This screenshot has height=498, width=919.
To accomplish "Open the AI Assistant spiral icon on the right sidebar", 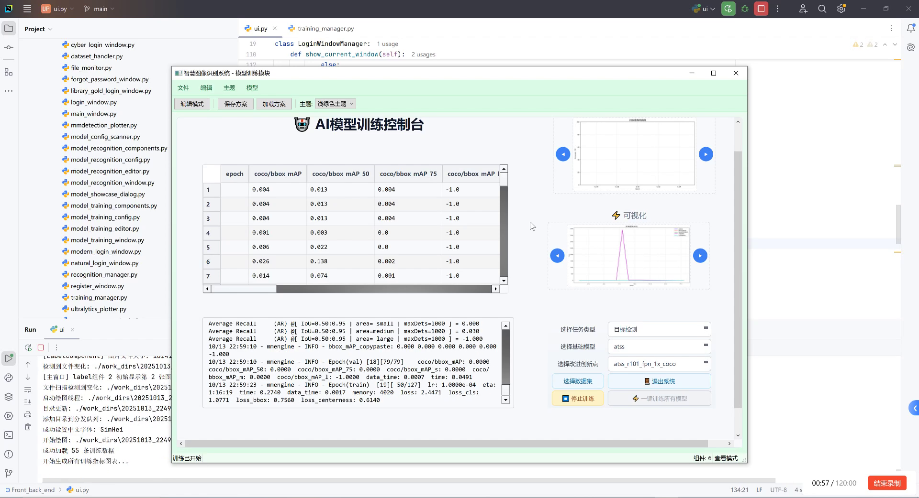I will point(911,47).
